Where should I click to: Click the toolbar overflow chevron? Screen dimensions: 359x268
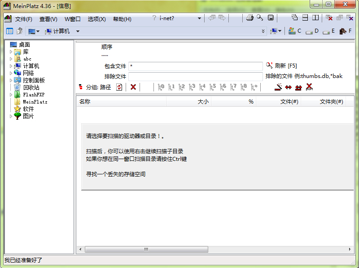[x=263, y=31]
